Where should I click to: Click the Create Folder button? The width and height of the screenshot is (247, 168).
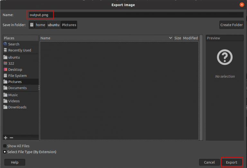[x=232, y=25]
